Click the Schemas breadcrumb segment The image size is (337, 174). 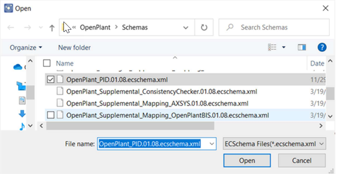point(135,28)
